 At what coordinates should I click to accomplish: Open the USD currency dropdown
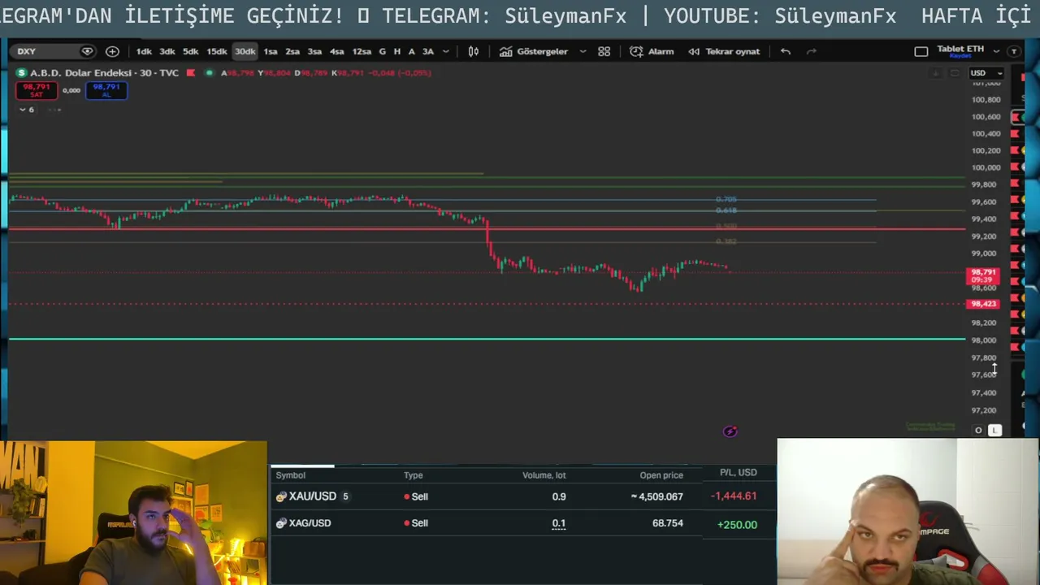point(986,73)
